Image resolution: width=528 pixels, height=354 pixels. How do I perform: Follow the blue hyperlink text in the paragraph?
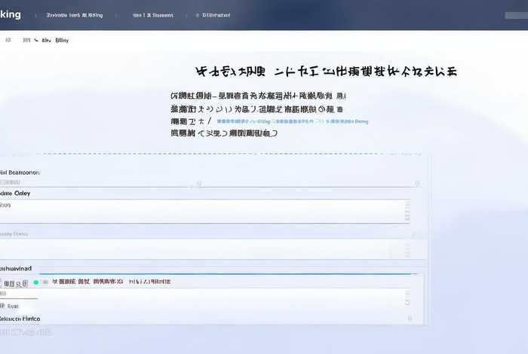[293, 121]
